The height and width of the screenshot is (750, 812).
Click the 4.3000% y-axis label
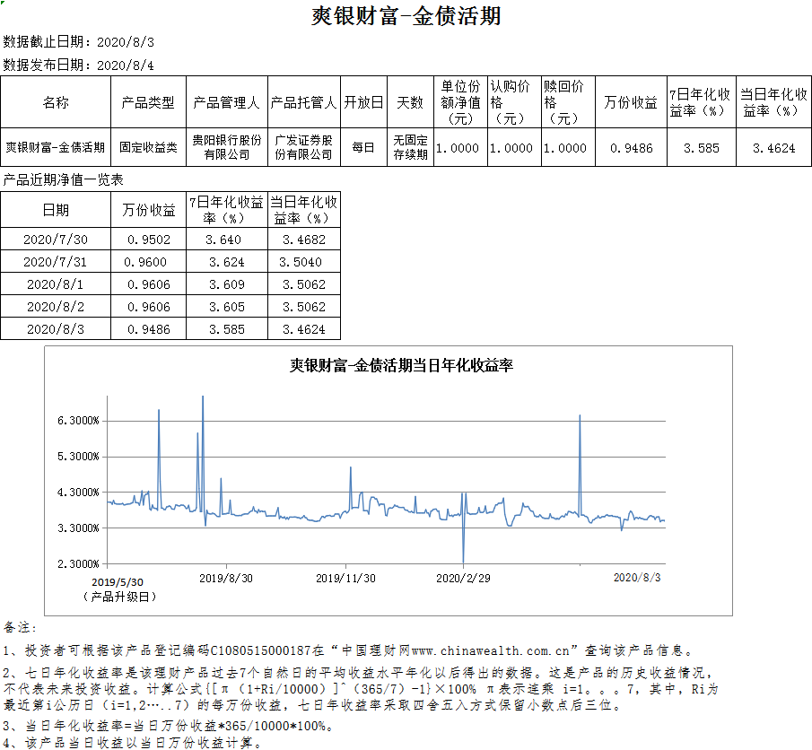click(78, 492)
